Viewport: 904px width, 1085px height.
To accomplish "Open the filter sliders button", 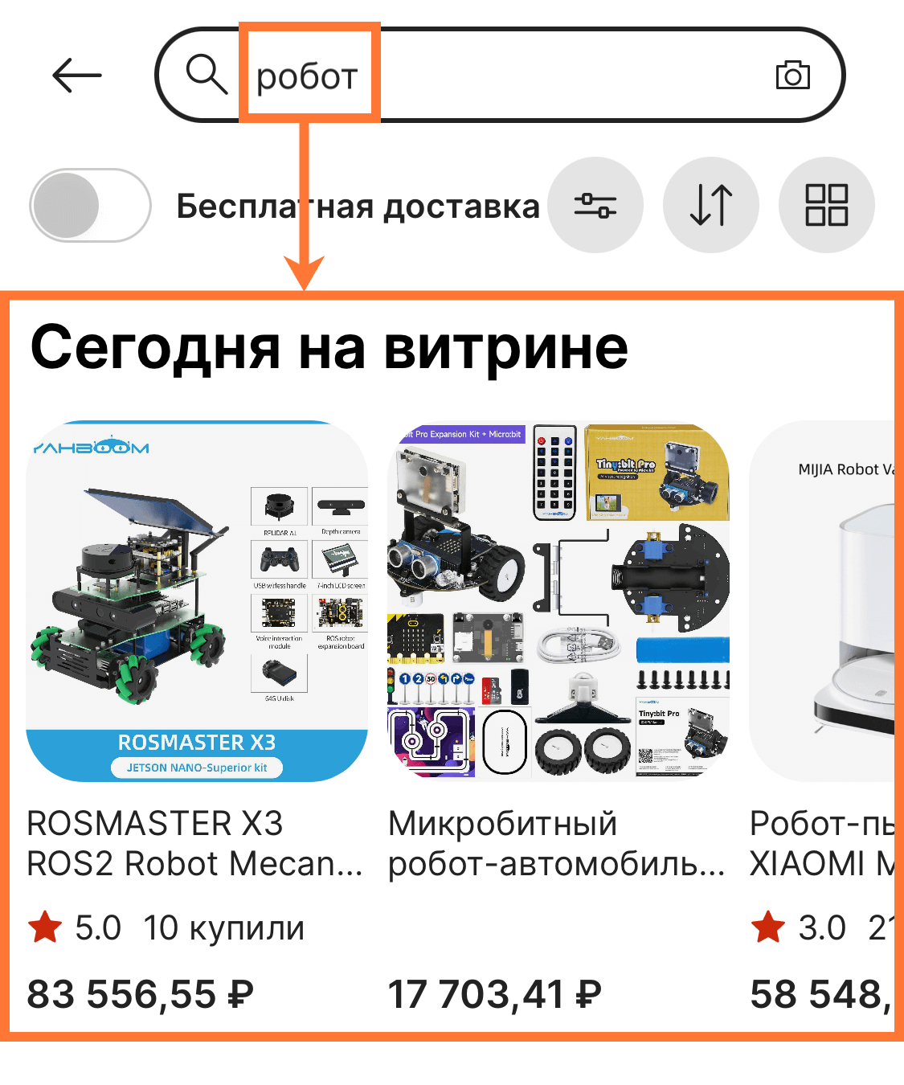I will [595, 205].
